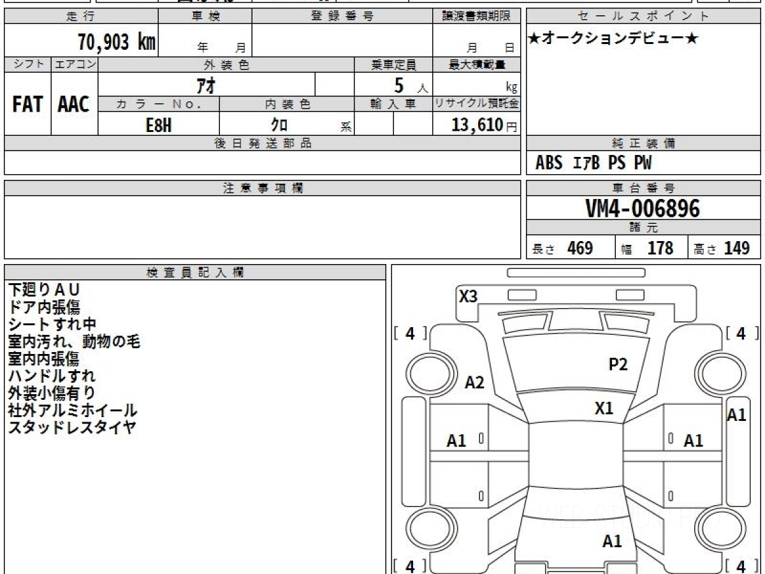
Task: Select the recycle deposit 13,610円
Action: tap(484, 125)
